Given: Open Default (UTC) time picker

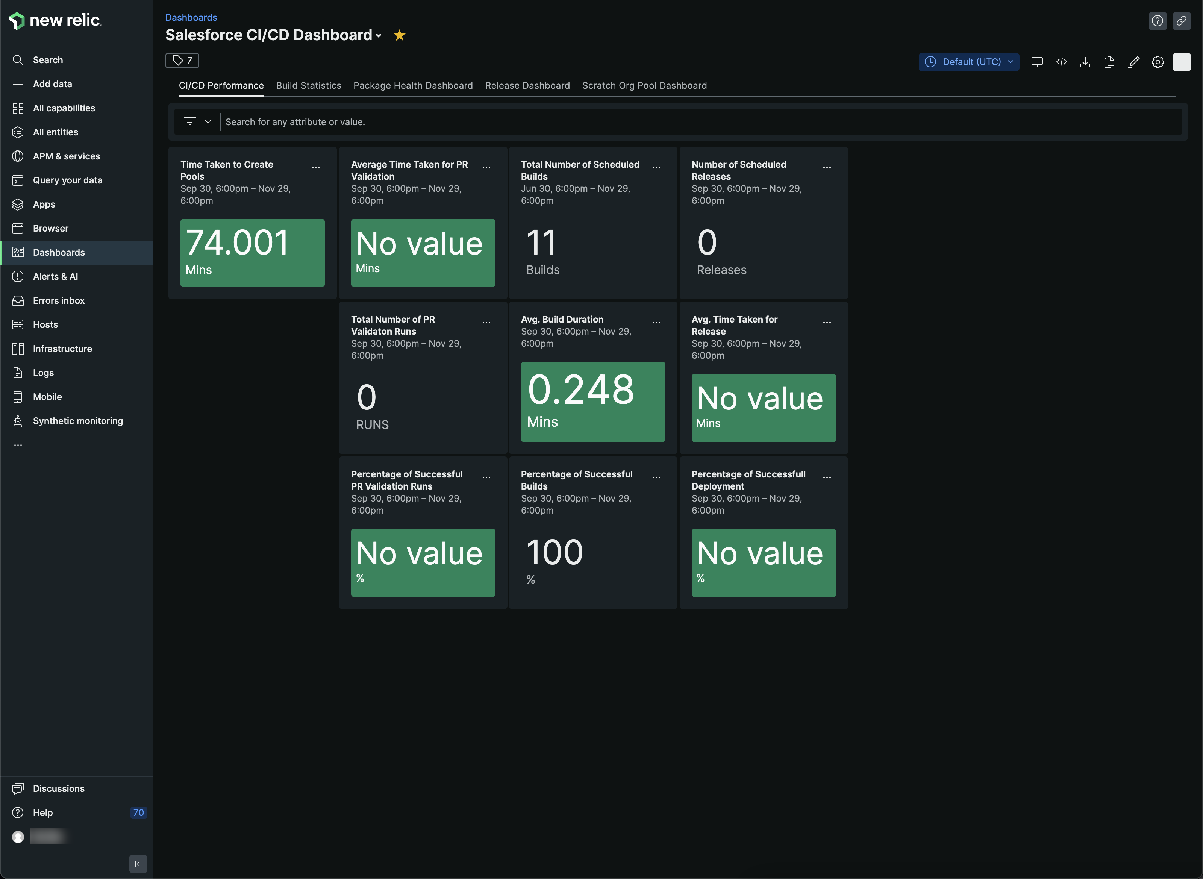Looking at the screenshot, I should [969, 62].
